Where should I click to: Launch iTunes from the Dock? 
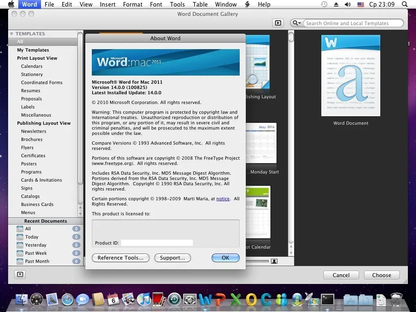coord(144,300)
